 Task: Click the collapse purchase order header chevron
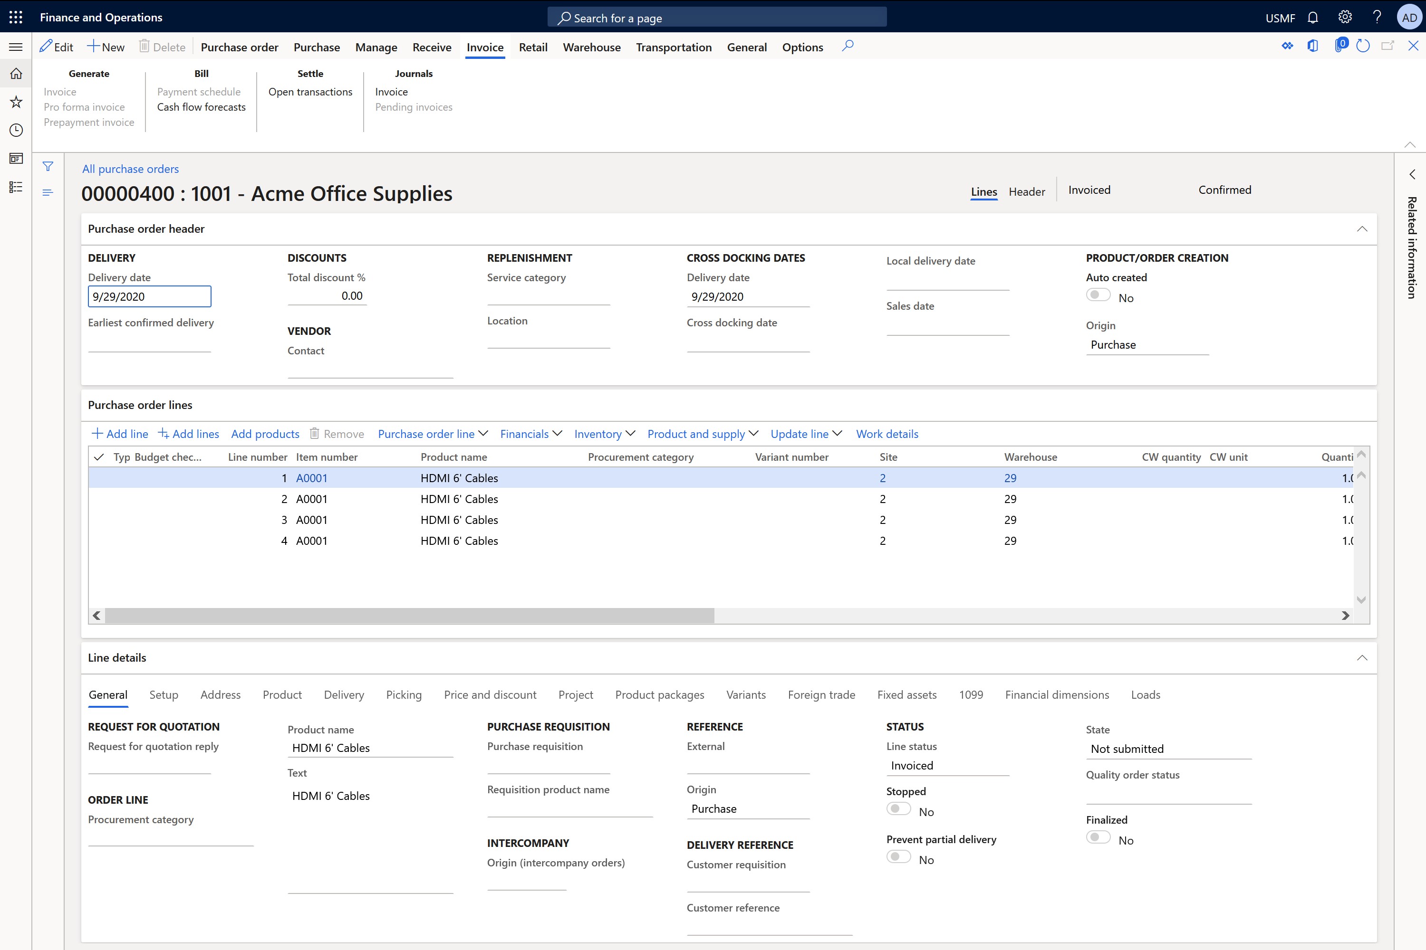point(1362,229)
